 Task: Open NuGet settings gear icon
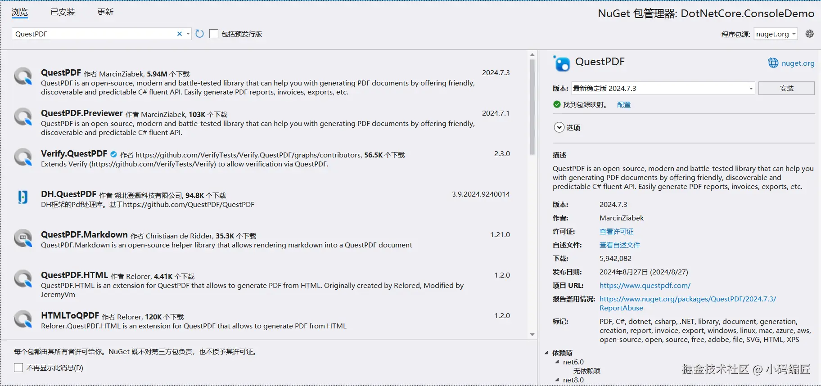(809, 34)
